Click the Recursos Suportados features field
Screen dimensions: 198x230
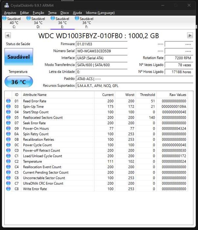[x=134, y=86]
